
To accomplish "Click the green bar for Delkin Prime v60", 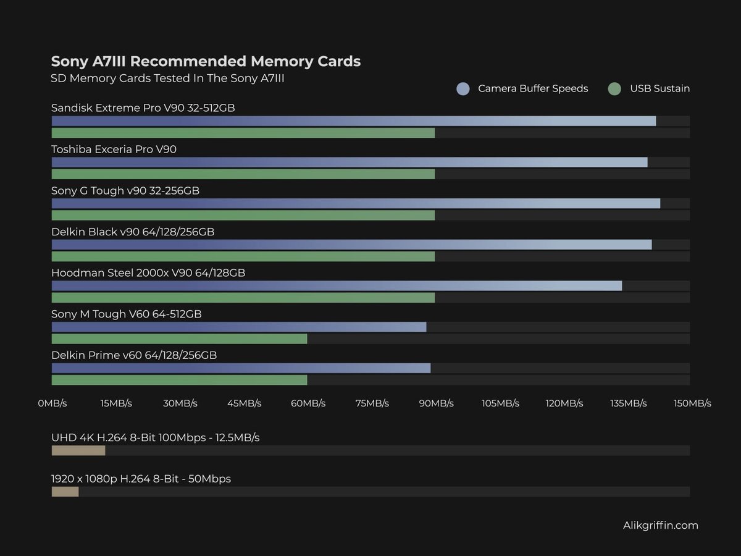I will [179, 379].
